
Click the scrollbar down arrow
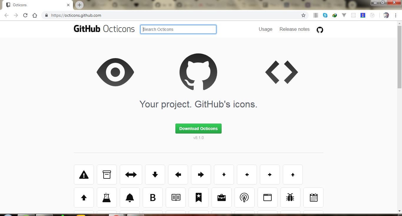(399, 211)
